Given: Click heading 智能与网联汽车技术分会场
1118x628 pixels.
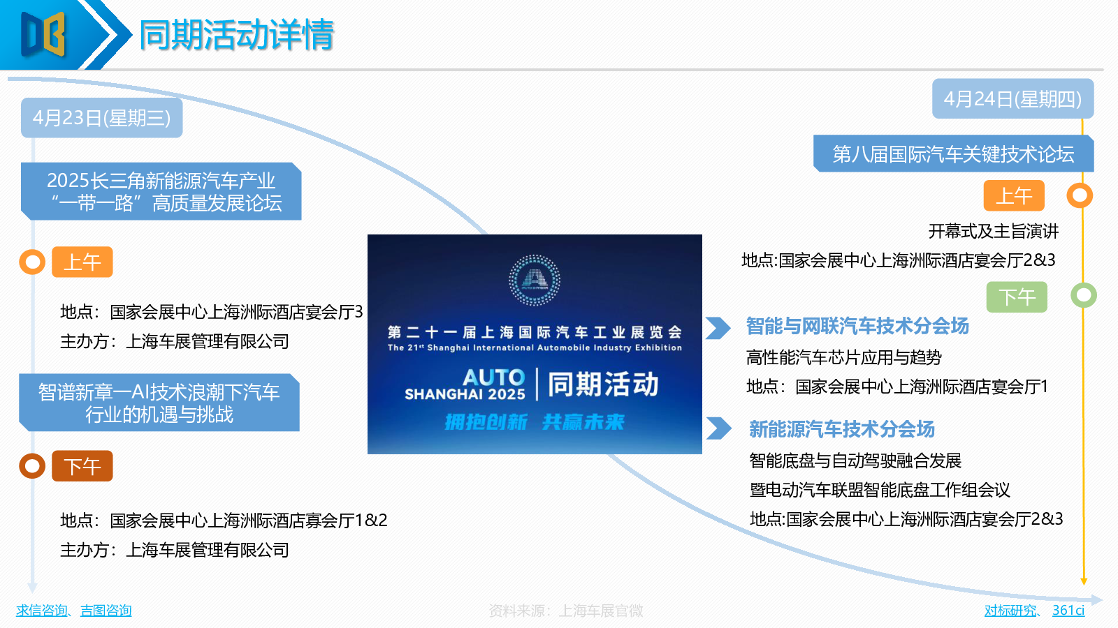Looking at the screenshot, I should [857, 326].
